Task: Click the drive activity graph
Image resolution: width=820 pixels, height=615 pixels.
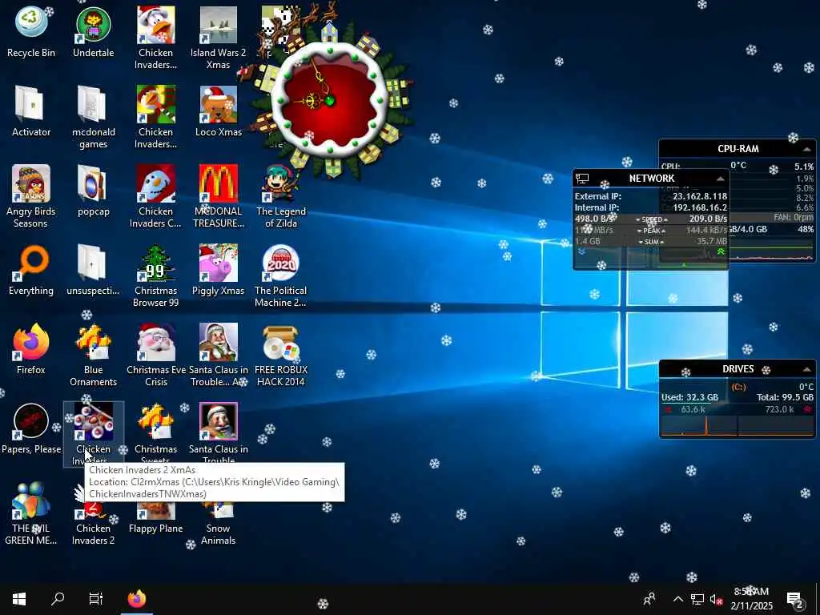Action: coord(738,426)
